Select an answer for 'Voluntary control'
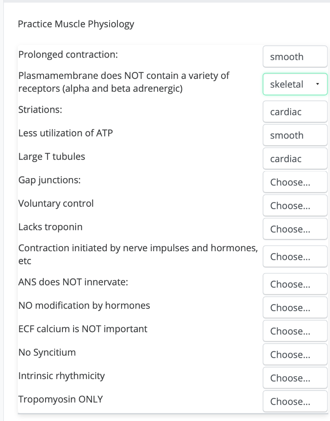 295,205
